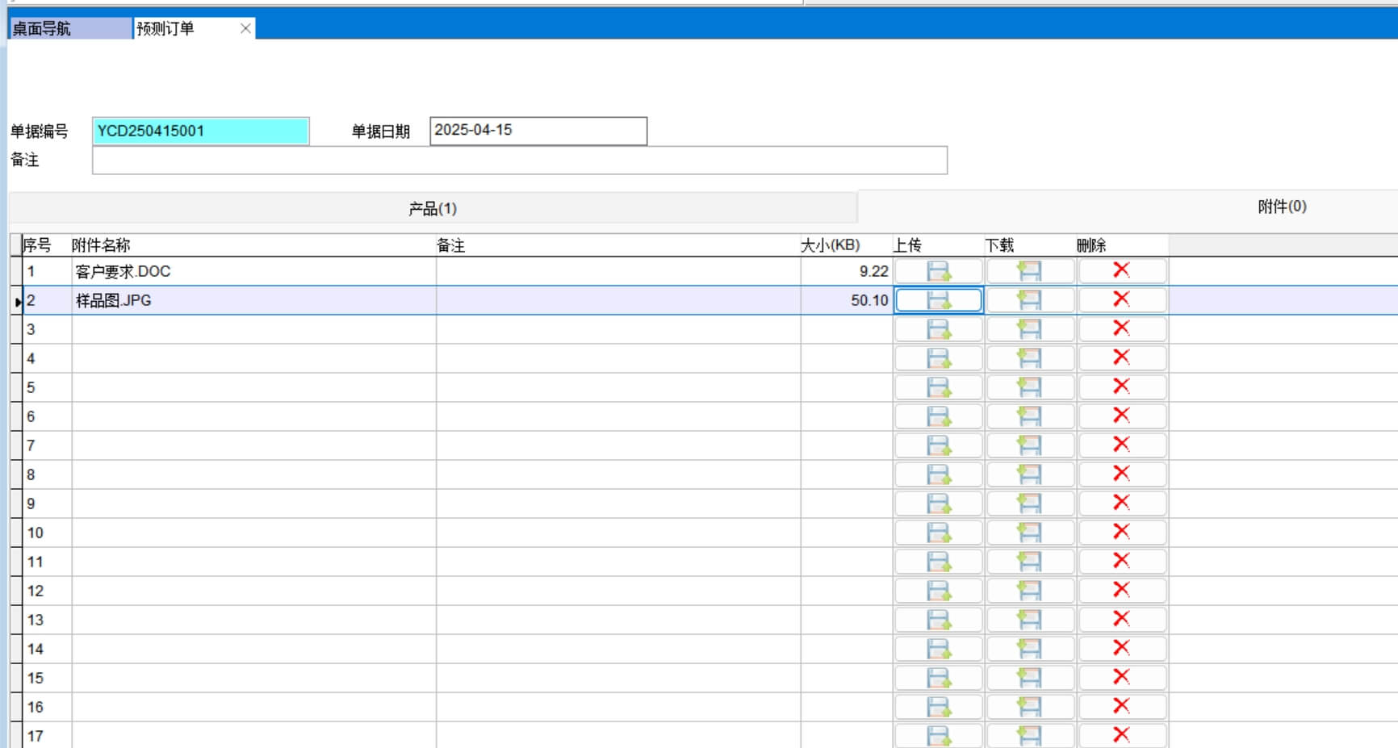Click the 单据编号 field YCD250415001
Screen dimensions: 1398x748
[x=200, y=131]
